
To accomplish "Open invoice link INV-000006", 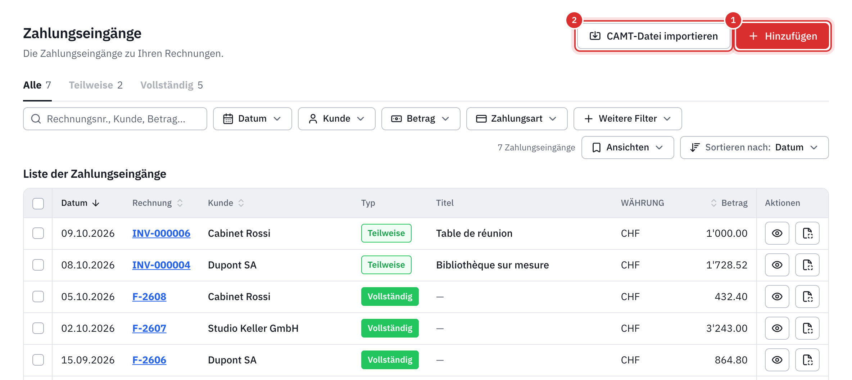I will click(x=161, y=233).
